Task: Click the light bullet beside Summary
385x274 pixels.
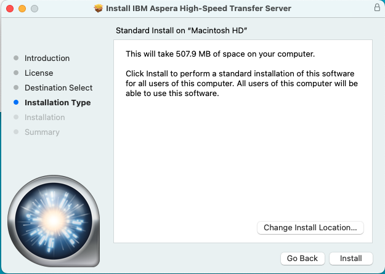Action: pos(16,132)
